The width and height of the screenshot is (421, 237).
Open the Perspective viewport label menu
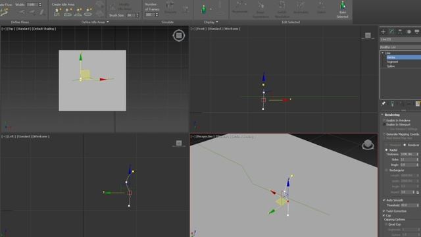tap(205, 136)
